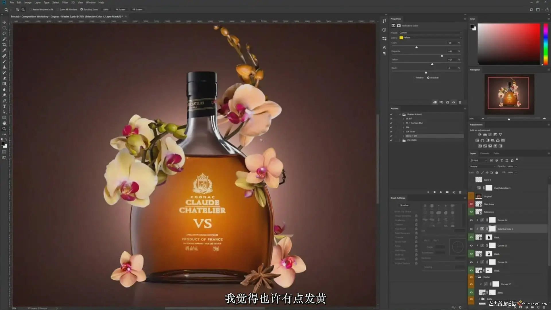The image size is (551, 310).
Task: Pick the Move tool
Action: 4,22
